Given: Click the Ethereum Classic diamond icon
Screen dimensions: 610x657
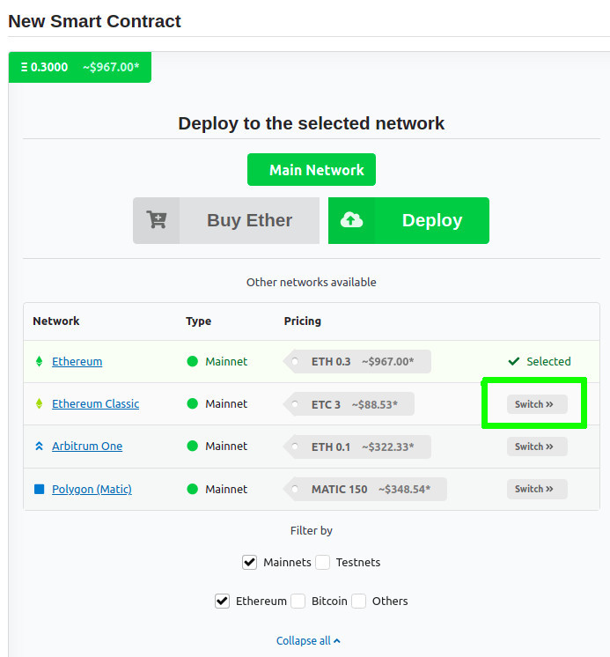Looking at the screenshot, I should point(39,403).
